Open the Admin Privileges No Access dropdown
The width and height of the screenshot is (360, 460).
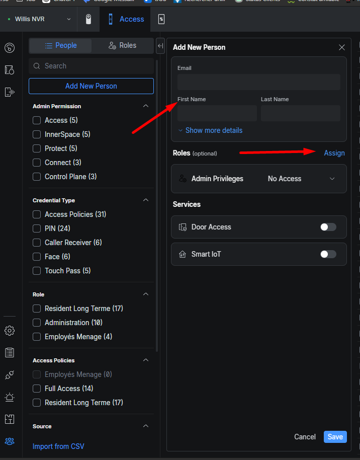coord(301,178)
